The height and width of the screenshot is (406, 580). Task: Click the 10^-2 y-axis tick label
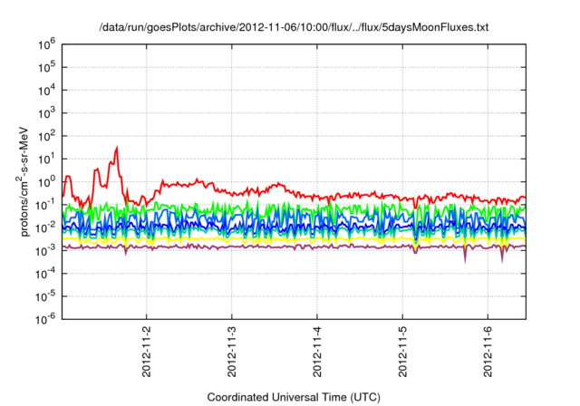pyautogui.click(x=45, y=227)
